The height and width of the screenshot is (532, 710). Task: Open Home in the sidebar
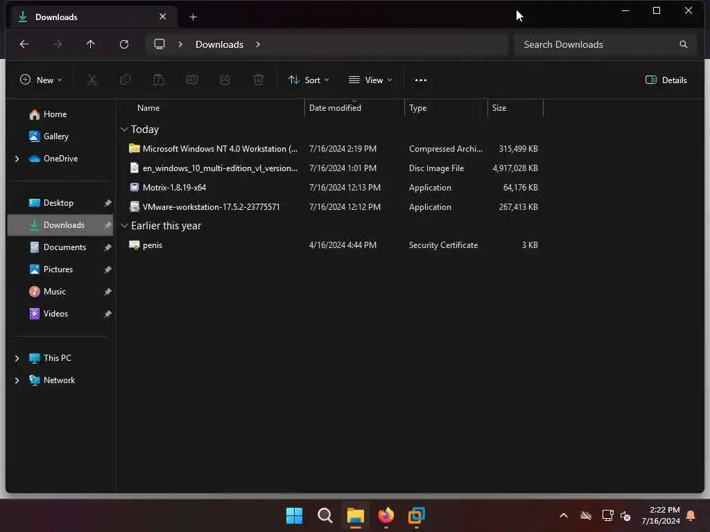coord(55,114)
